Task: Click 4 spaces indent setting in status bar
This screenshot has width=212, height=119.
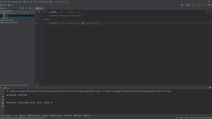Action: pyautogui.click(x=192, y=118)
